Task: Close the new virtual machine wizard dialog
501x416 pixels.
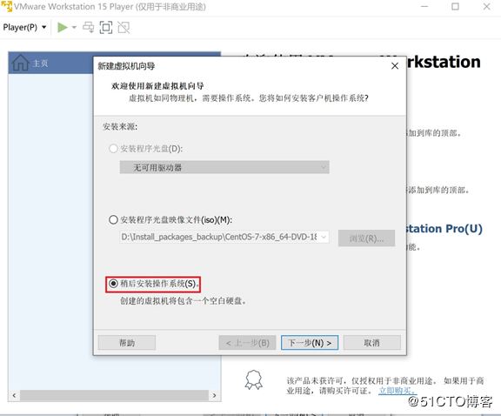Action: [395, 66]
